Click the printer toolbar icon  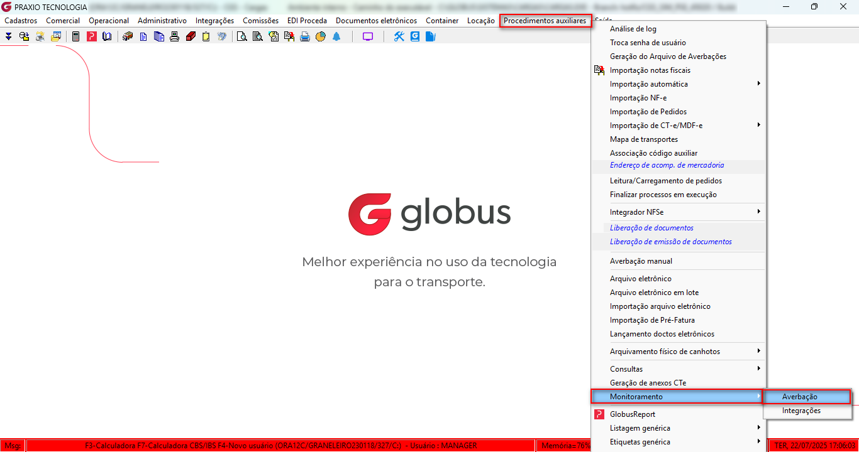coord(304,36)
